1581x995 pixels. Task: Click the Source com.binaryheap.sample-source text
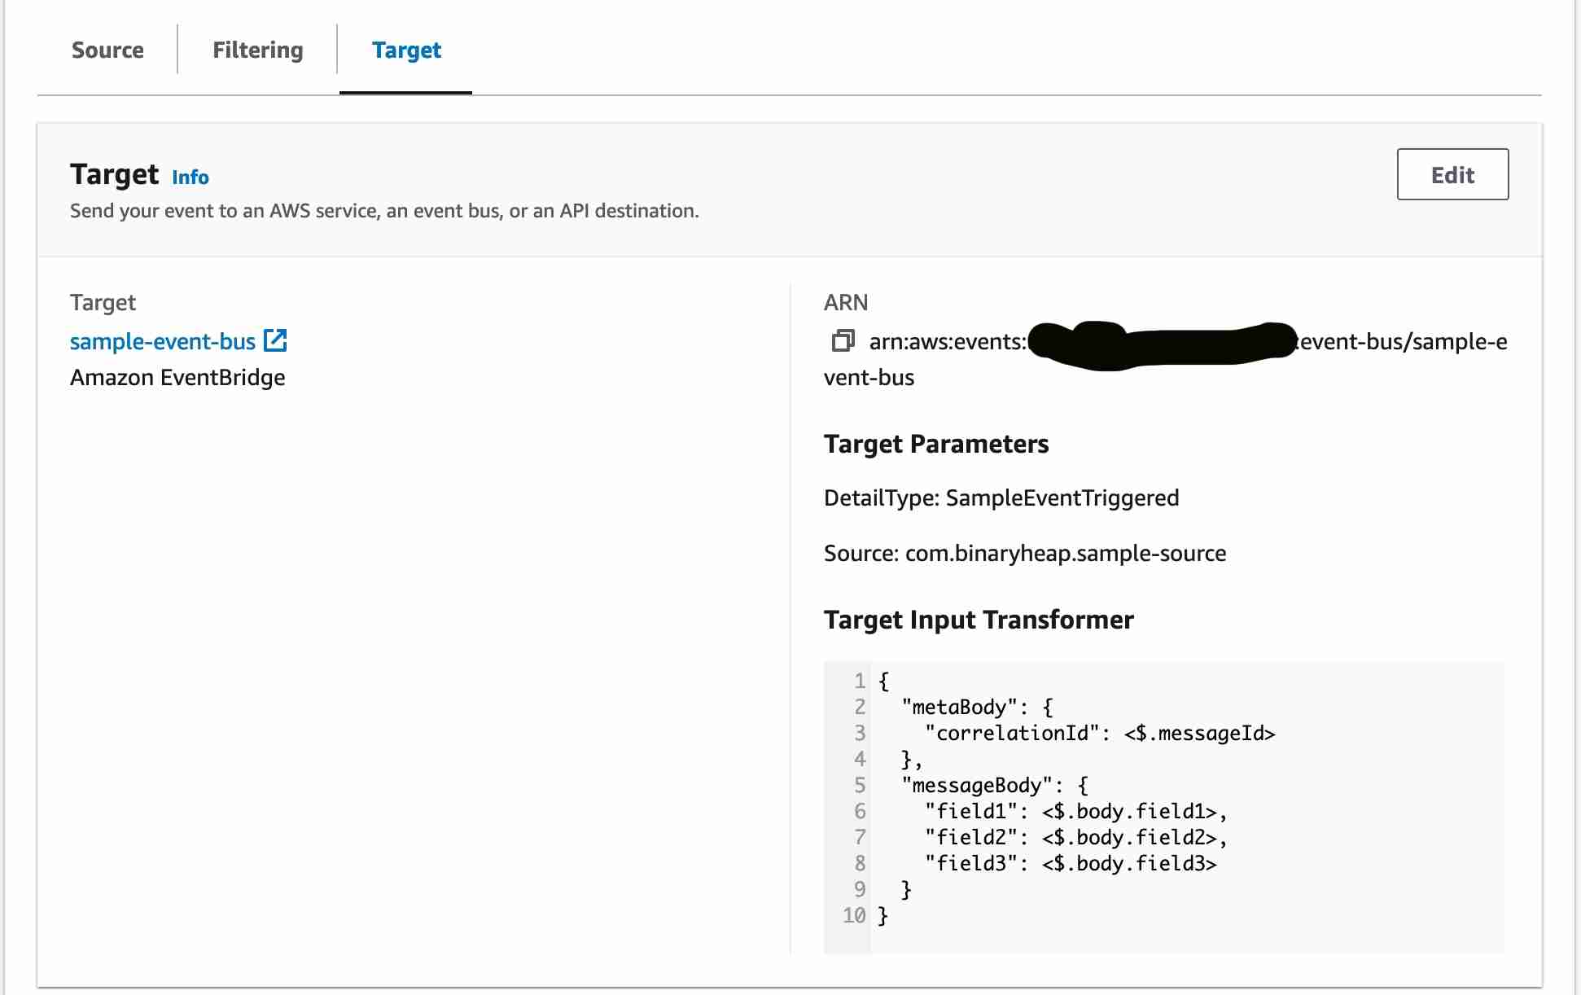coord(1024,554)
